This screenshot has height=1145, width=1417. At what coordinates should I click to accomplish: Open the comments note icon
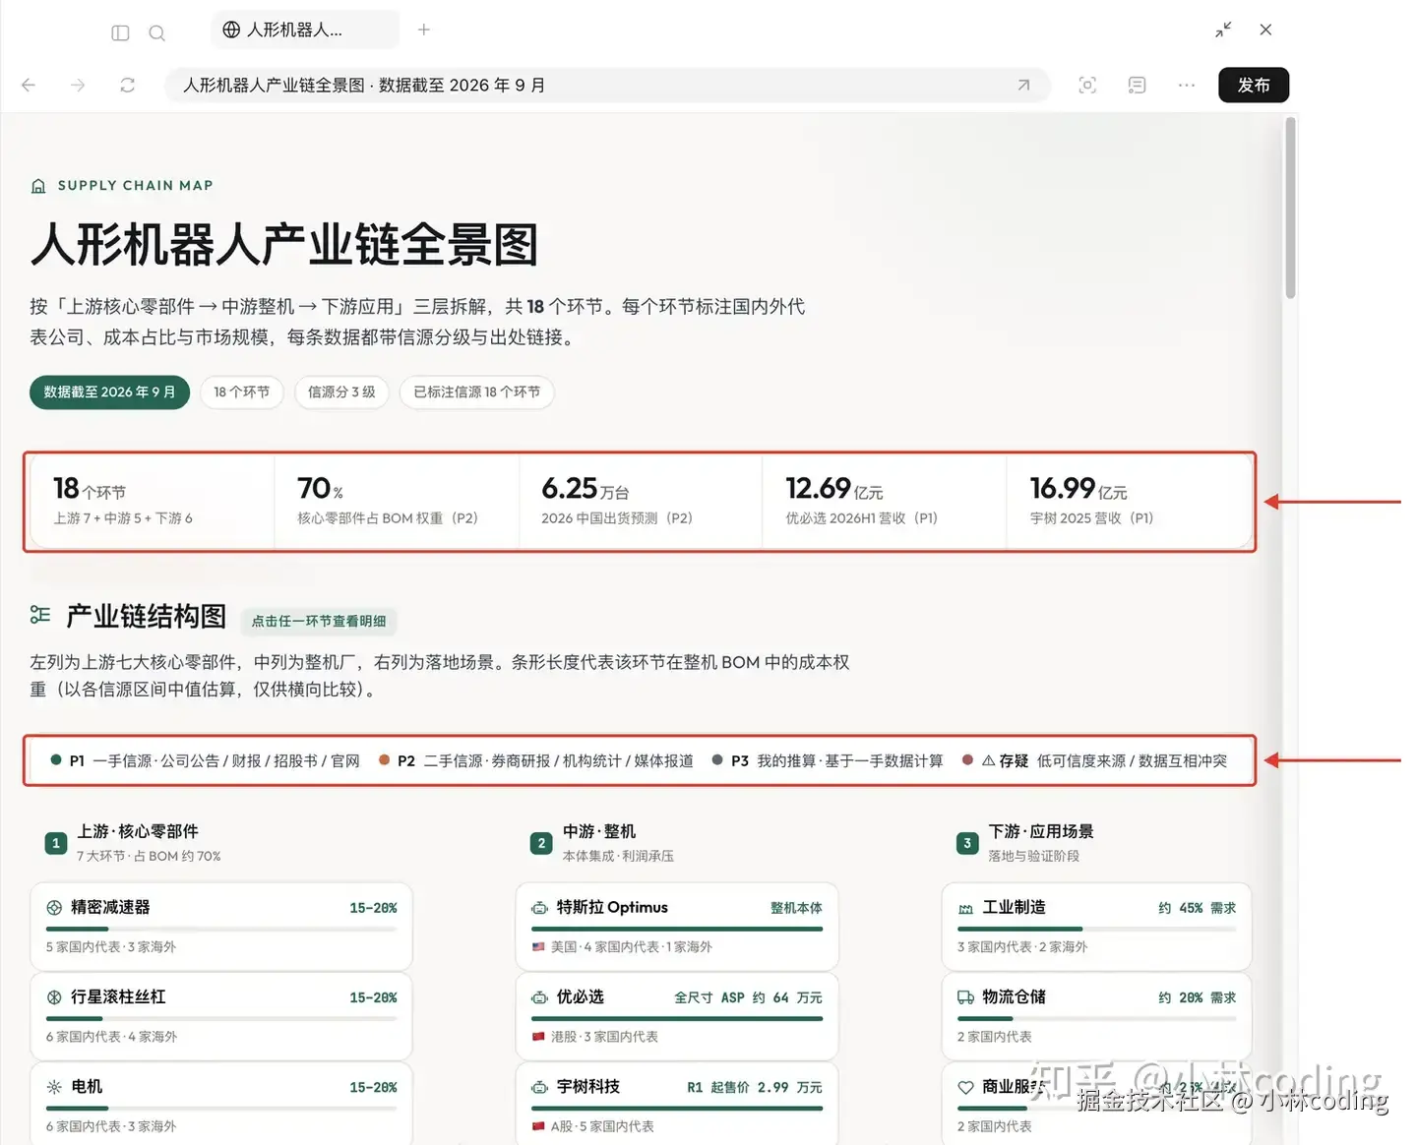point(1137,86)
